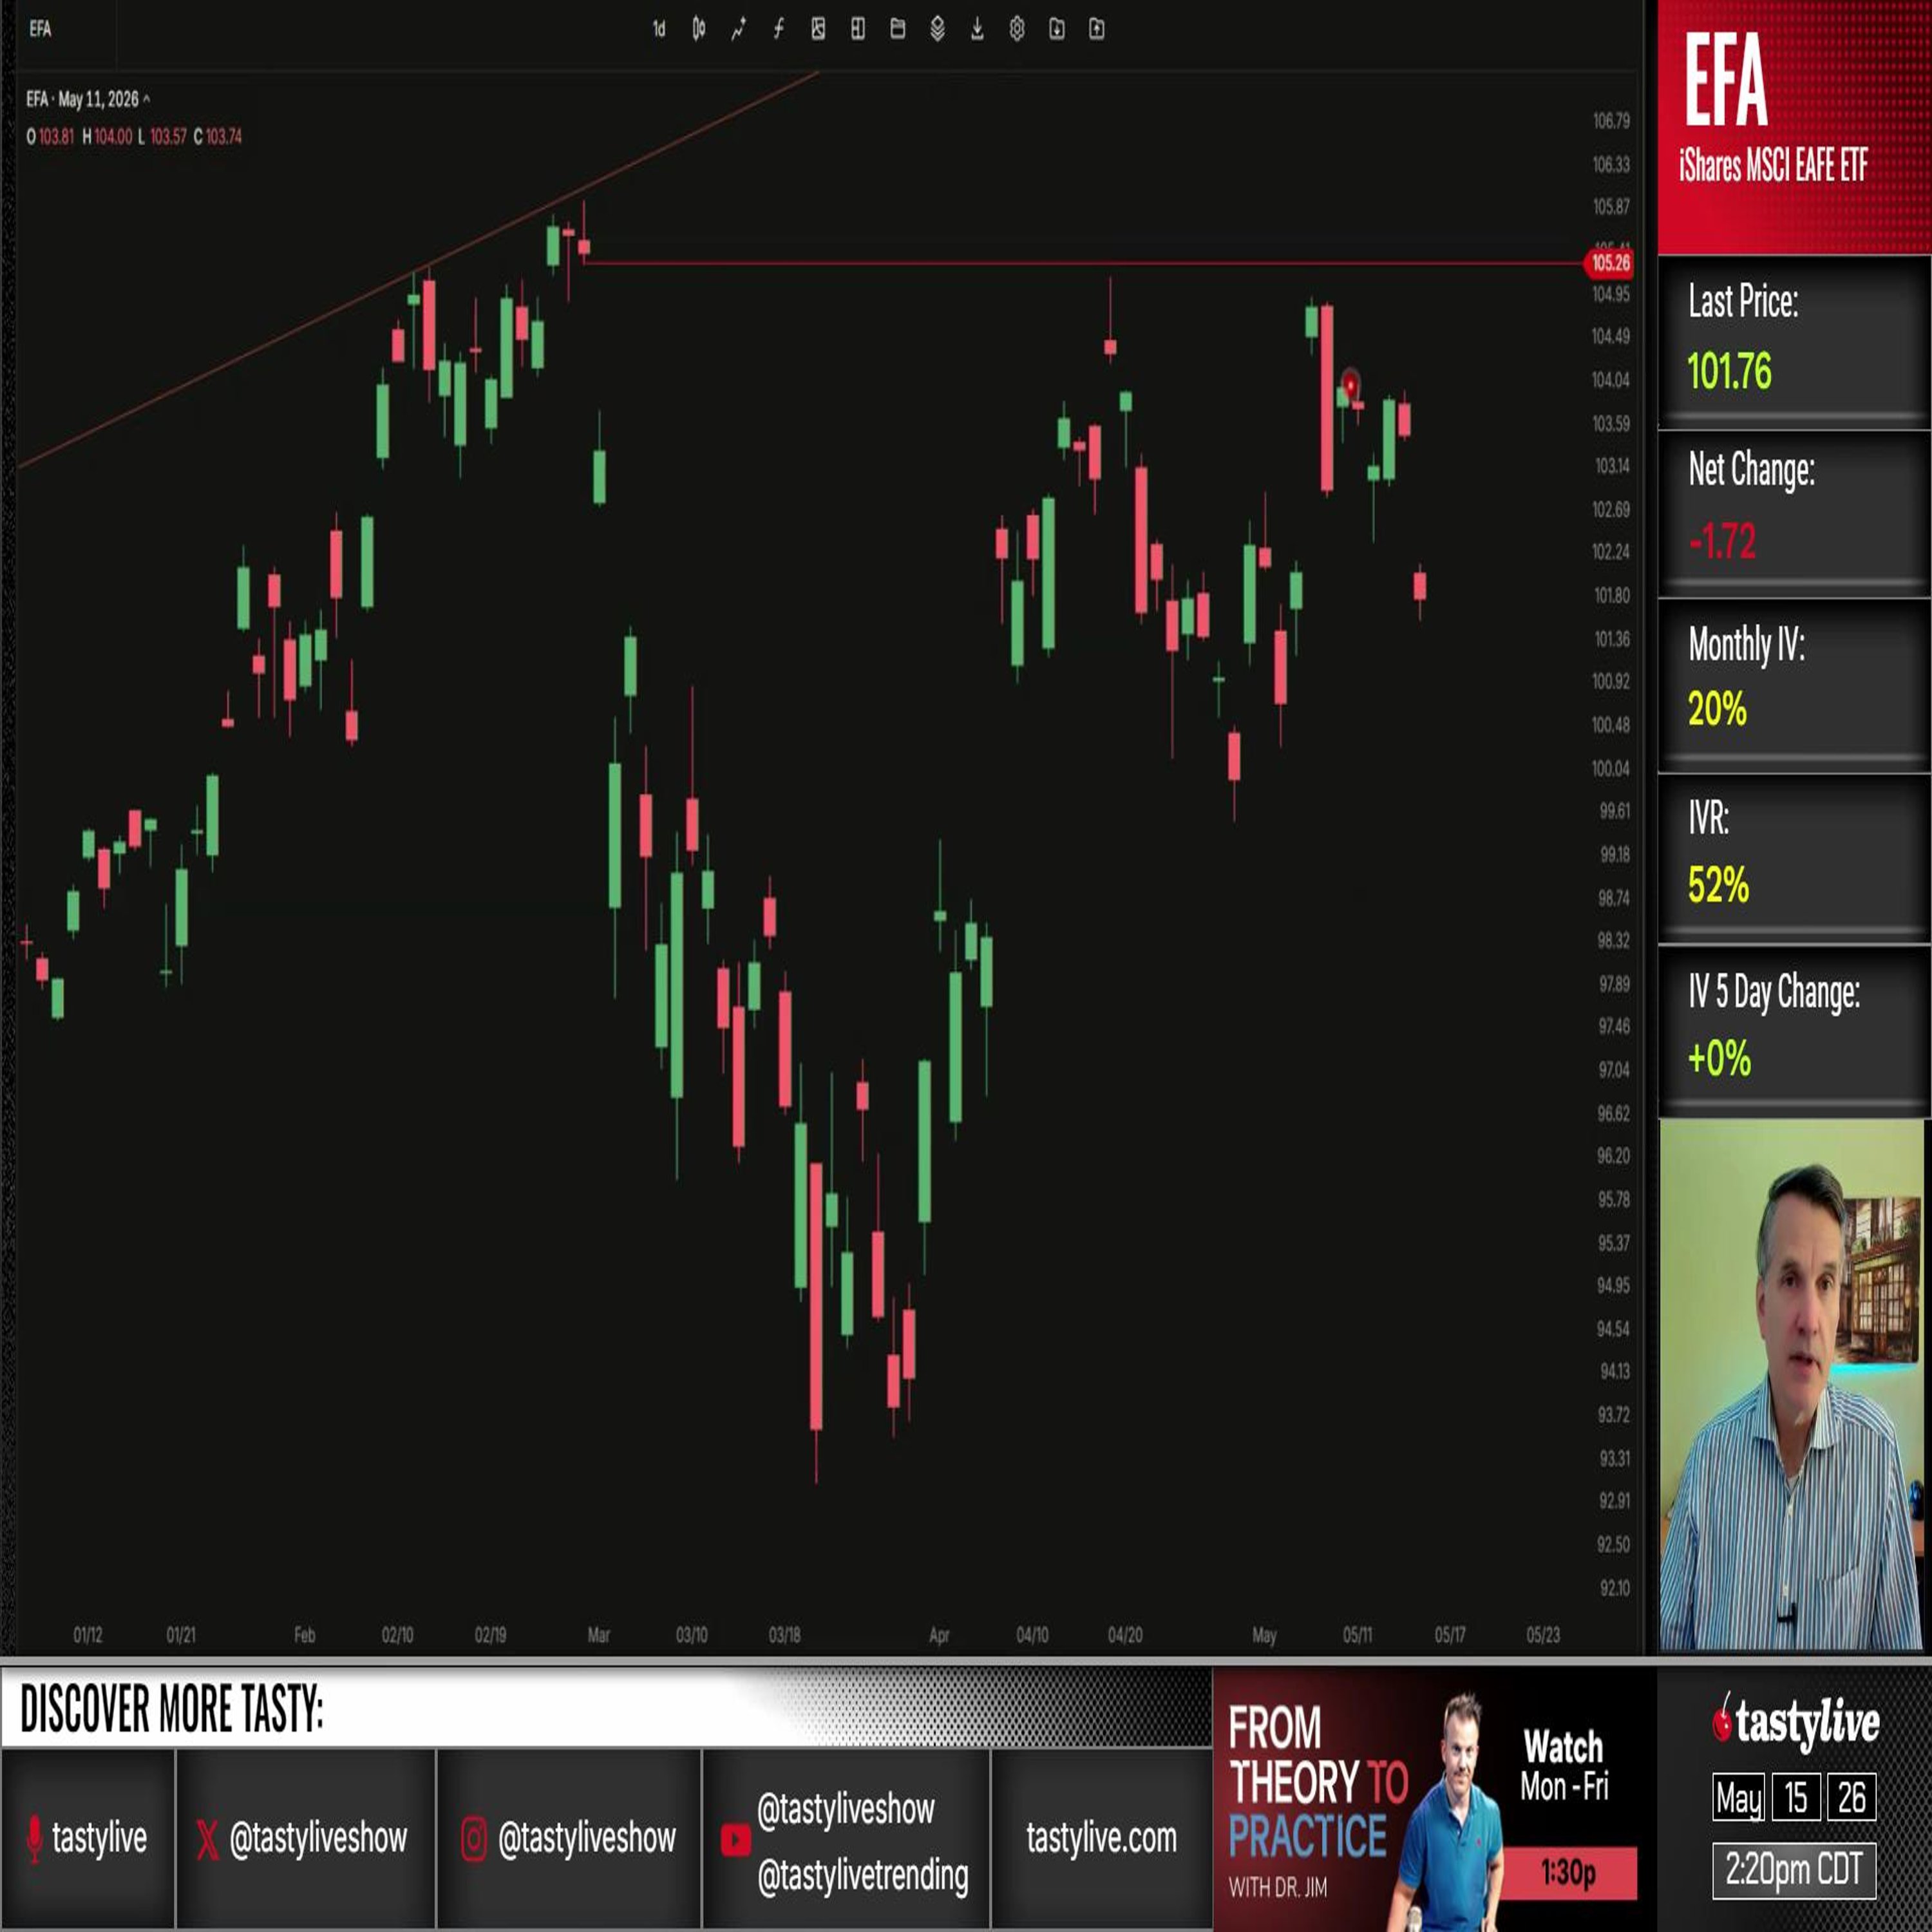Screen dimensions: 1932x1932
Task: Open chart settings gear icon
Action: pos(1017,29)
